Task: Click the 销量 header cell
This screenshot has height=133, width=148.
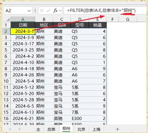Action: coord(97,25)
